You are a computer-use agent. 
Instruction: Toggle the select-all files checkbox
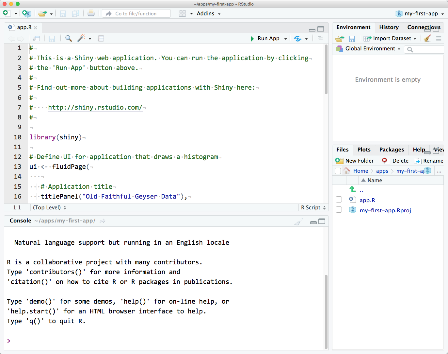coord(338,171)
